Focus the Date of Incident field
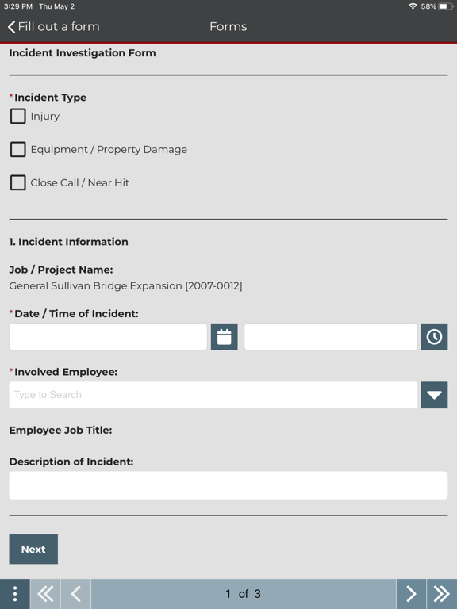457x609 pixels. [x=108, y=337]
